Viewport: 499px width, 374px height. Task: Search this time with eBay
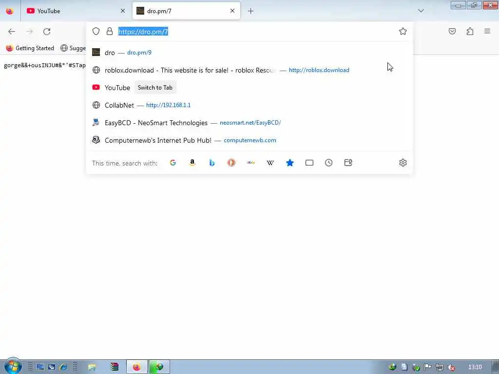251,163
